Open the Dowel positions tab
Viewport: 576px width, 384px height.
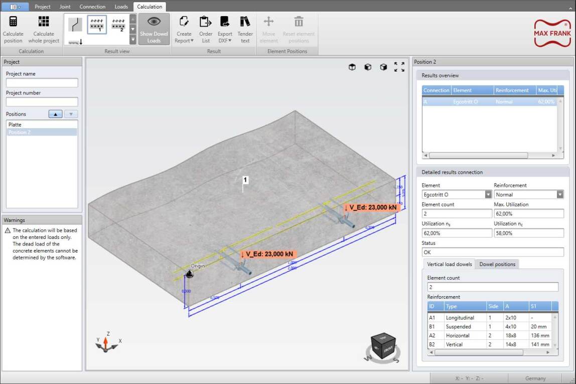pos(497,264)
